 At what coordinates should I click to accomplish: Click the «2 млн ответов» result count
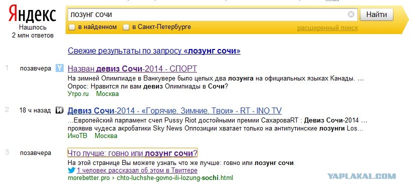tap(33, 35)
